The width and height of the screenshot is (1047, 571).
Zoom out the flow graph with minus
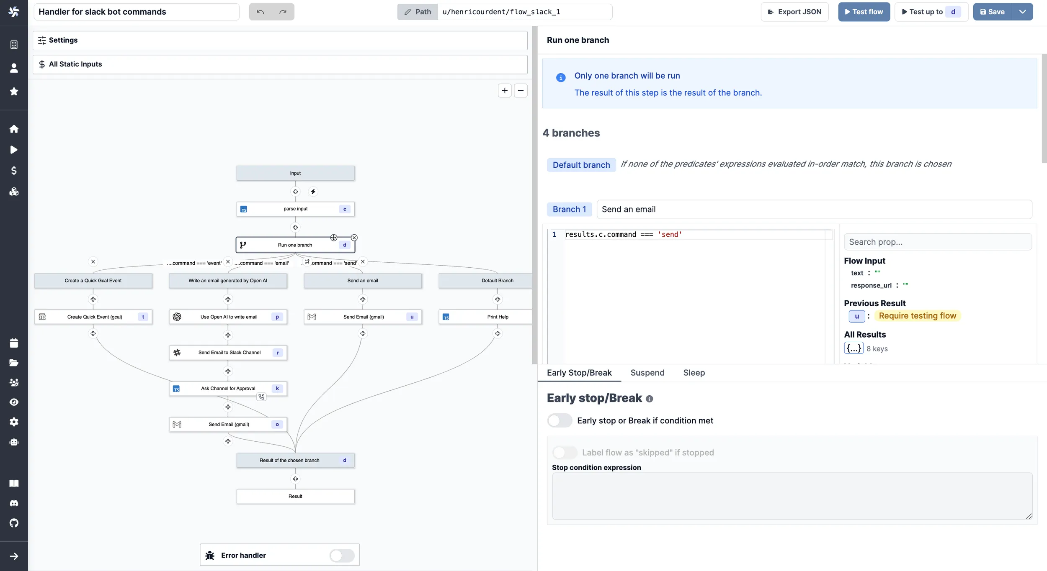coord(521,90)
